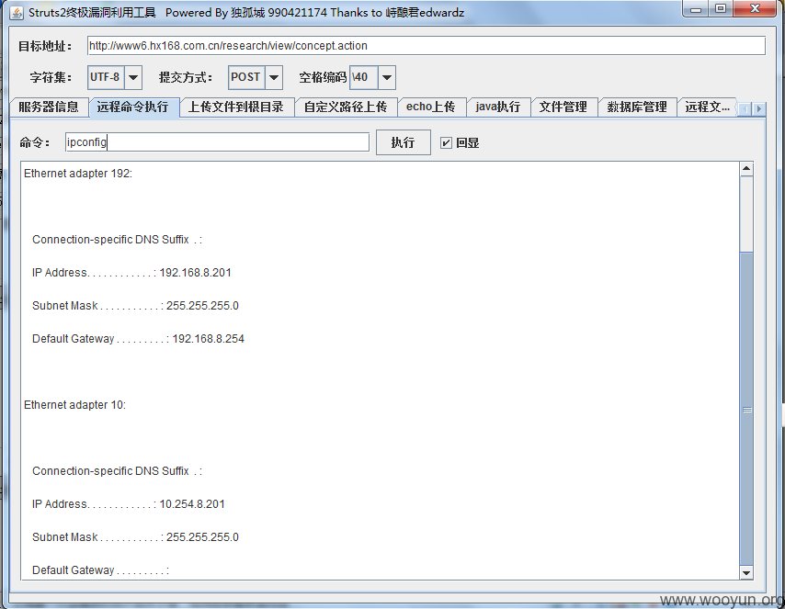The width and height of the screenshot is (785, 609).
Task: Open the truncated 远程文... tab
Action: pyautogui.click(x=707, y=107)
